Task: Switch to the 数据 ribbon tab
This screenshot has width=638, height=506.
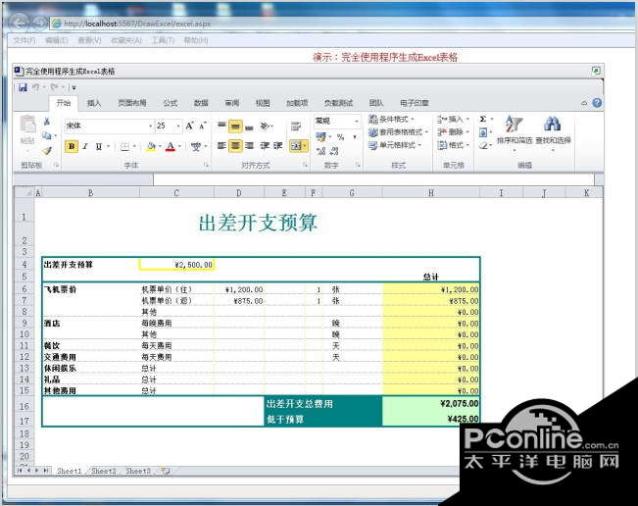Action: tap(201, 103)
